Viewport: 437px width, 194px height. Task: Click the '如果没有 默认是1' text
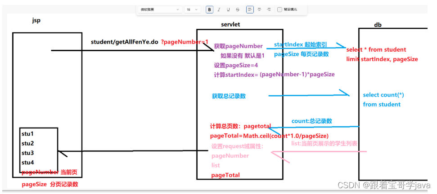[242, 56]
